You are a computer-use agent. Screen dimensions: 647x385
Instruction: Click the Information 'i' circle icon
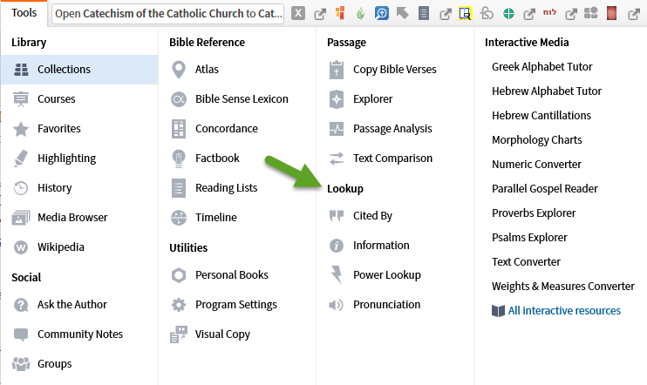pos(337,247)
